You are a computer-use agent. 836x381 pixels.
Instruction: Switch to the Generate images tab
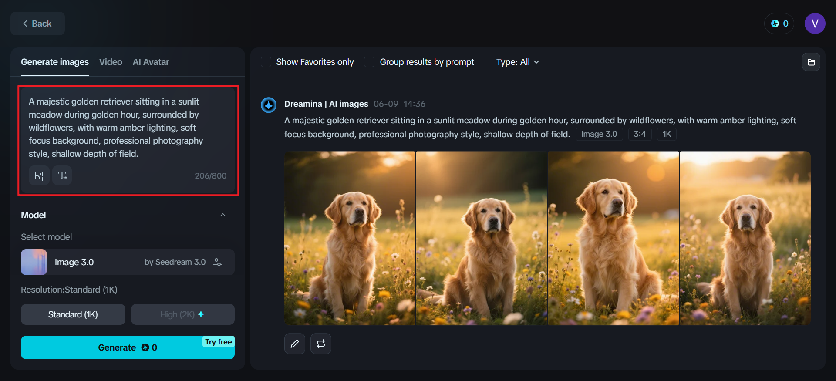tap(55, 62)
